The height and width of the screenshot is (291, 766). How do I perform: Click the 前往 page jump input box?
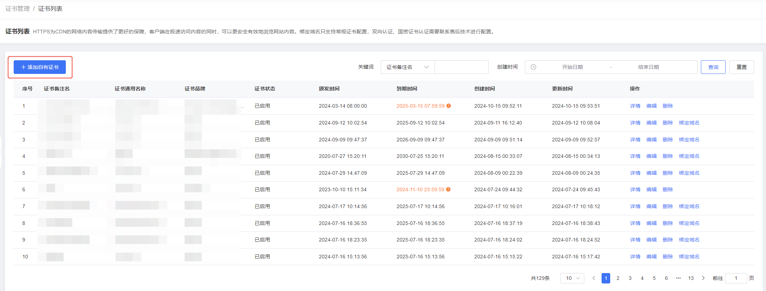[x=736, y=278]
